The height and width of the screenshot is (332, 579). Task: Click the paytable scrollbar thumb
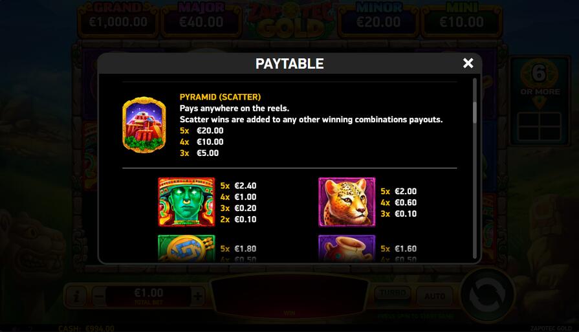click(x=474, y=113)
